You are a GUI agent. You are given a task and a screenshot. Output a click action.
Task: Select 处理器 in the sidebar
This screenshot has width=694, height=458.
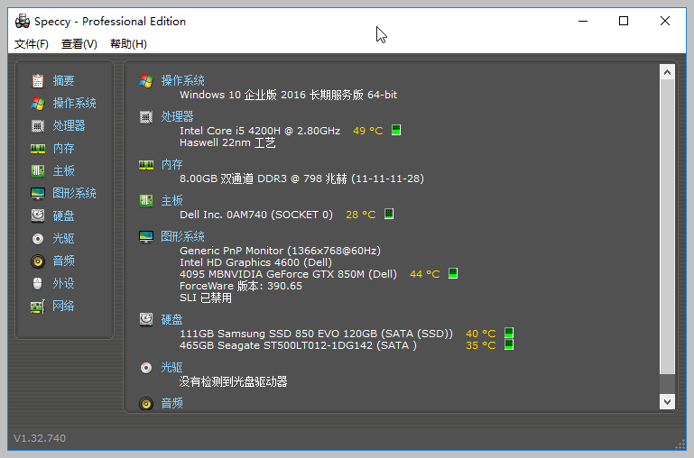point(69,125)
